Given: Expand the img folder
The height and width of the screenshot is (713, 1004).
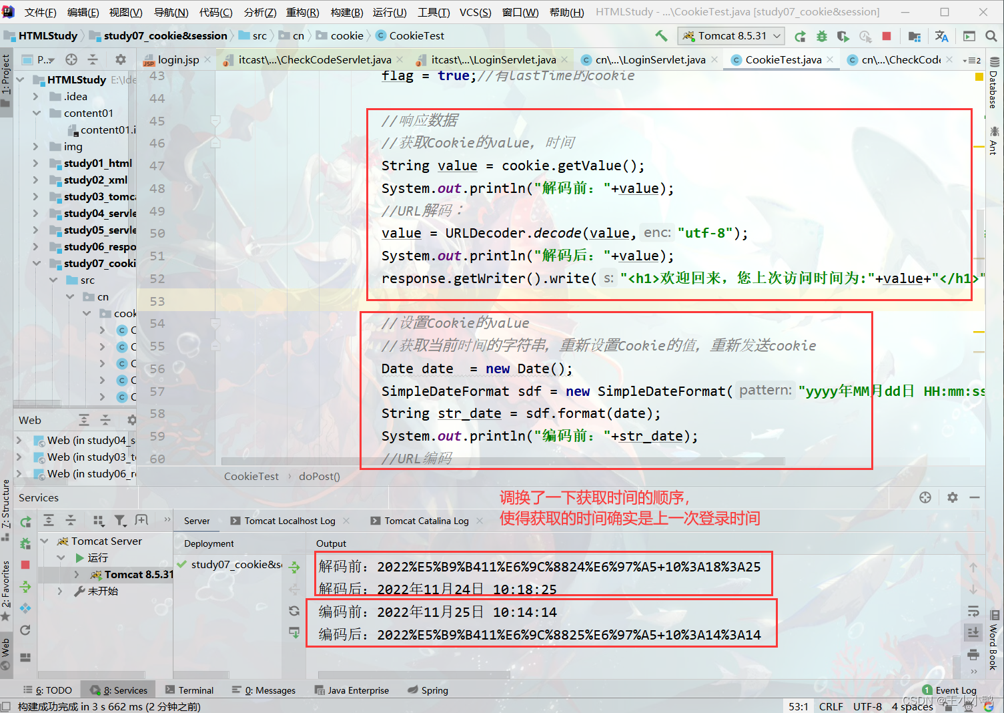Looking at the screenshot, I should pos(36,146).
